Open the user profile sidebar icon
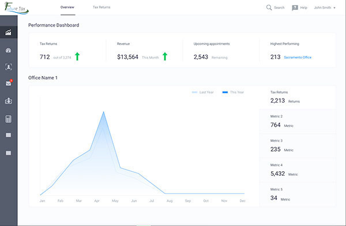 (9, 67)
